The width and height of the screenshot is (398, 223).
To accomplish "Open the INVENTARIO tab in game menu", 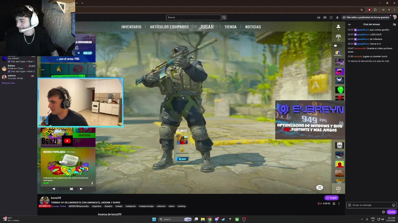I will [131, 27].
